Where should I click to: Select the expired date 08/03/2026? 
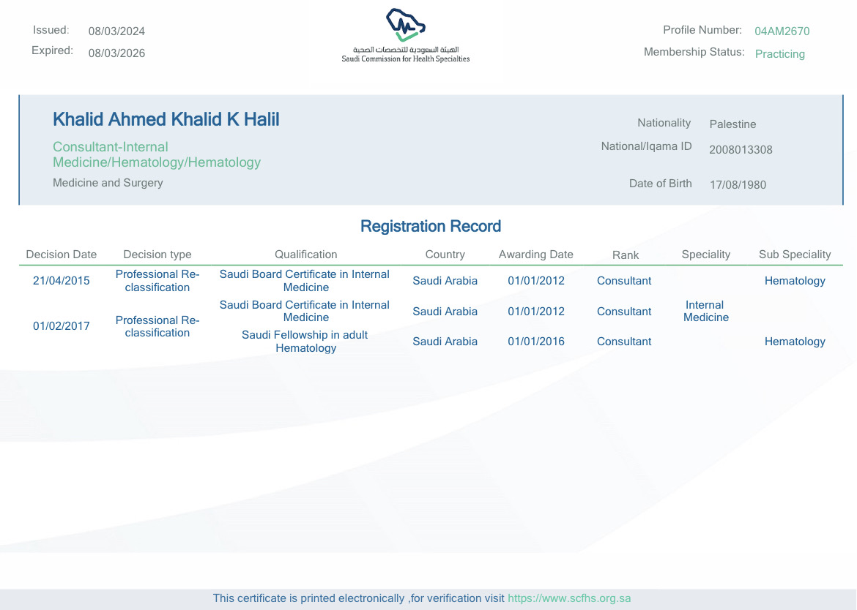(116, 53)
